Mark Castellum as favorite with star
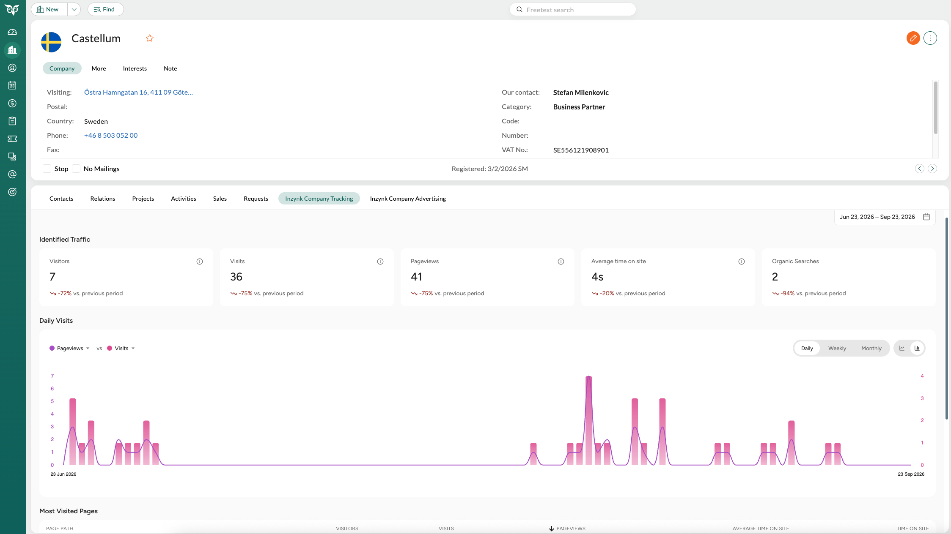 point(150,38)
